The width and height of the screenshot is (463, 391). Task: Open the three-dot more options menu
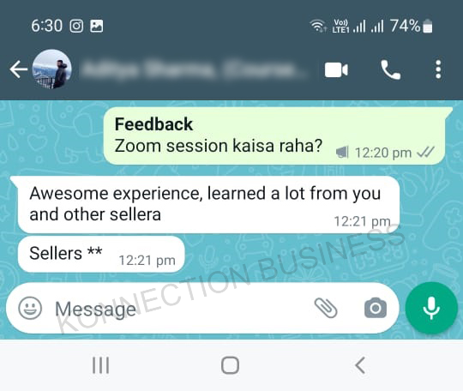point(438,69)
